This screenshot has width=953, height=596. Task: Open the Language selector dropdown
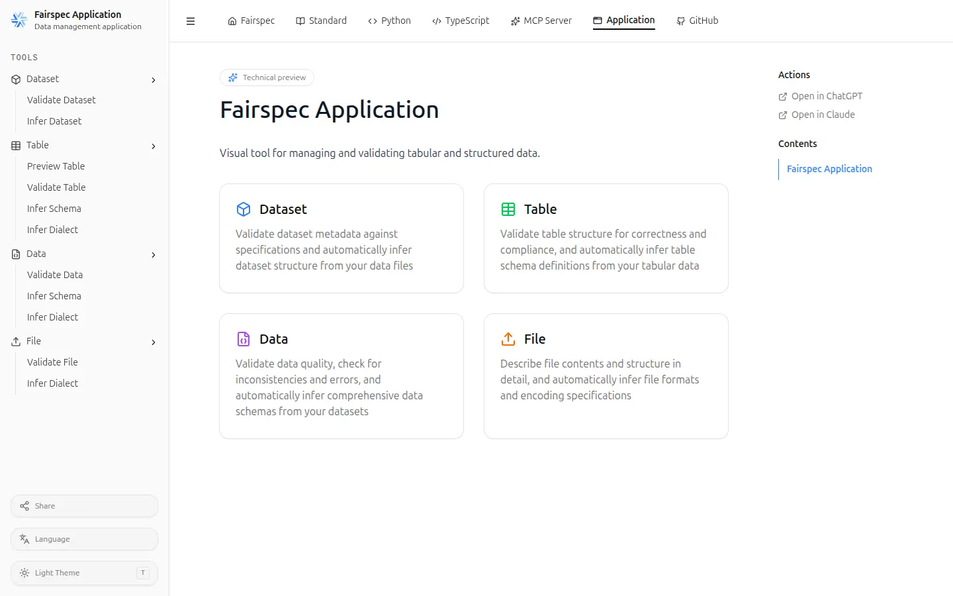[84, 539]
